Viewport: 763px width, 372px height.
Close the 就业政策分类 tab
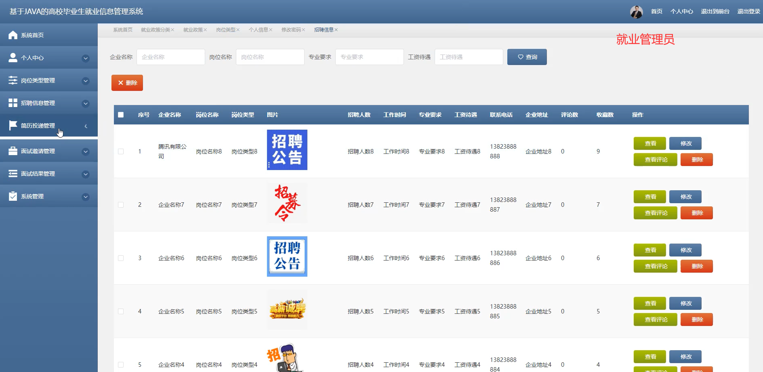172,30
